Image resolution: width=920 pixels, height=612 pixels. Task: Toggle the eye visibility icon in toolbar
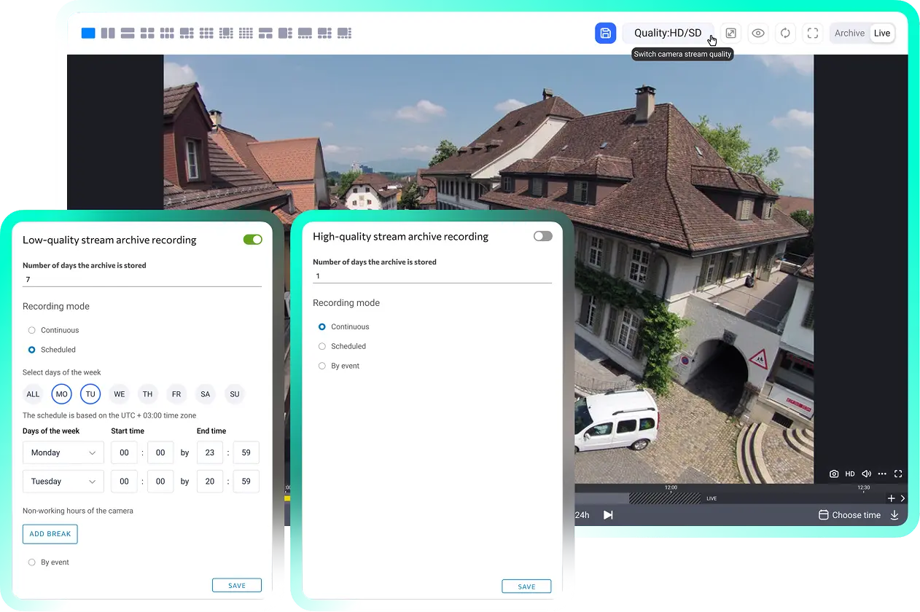pyautogui.click(x=758, y=34)
